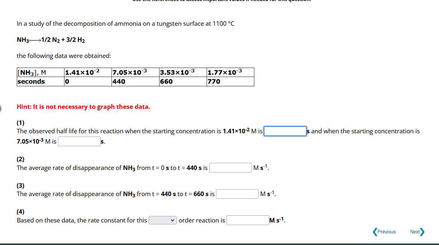
Task: Select the 7.05×10-3 table cell
Action: coord(135,72)
